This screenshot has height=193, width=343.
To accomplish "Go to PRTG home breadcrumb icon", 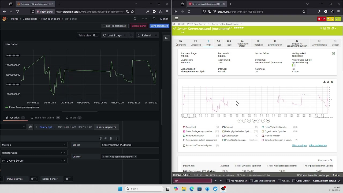I will [x=174, y=24].
